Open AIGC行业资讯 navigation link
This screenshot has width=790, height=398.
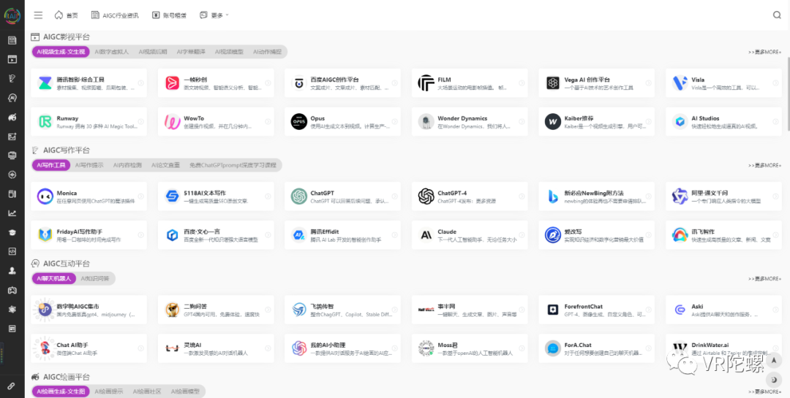pyautogui.click(x=115, y=15)
